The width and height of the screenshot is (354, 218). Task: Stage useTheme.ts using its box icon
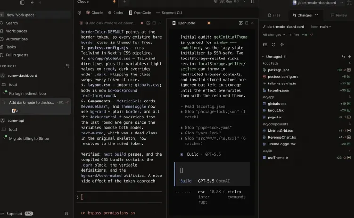click(349, 158)
